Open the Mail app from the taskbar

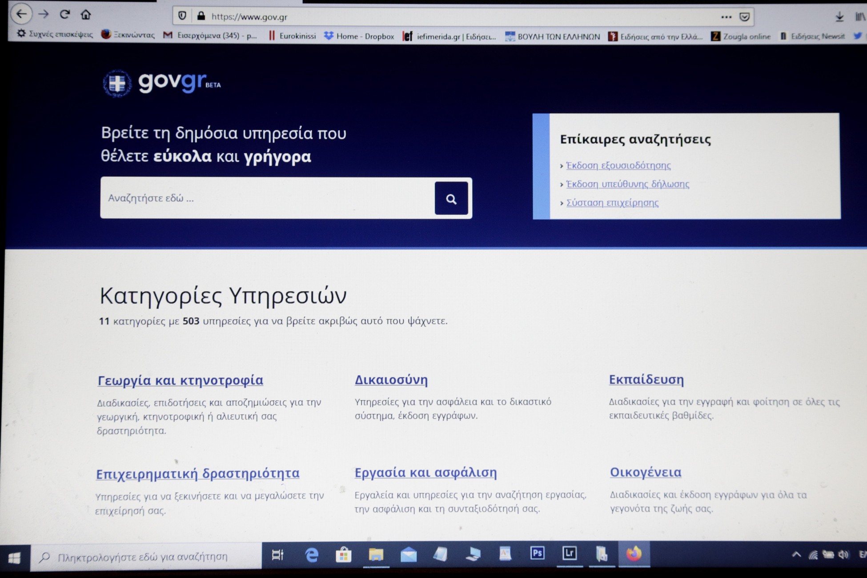[408, 554]
